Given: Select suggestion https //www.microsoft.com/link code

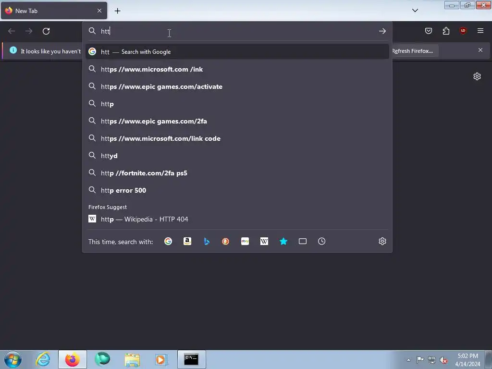Looking at the screenshot, I should pyautogui.click(x=237, y=138).
